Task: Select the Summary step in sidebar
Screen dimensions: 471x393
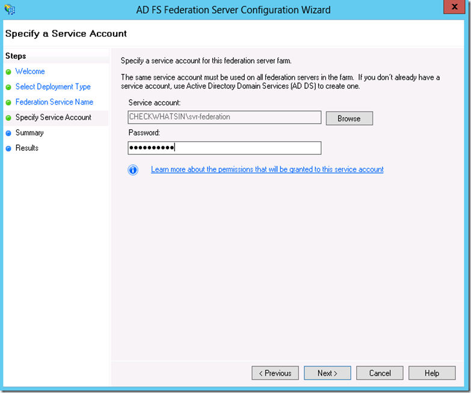Action: [29, 133]
